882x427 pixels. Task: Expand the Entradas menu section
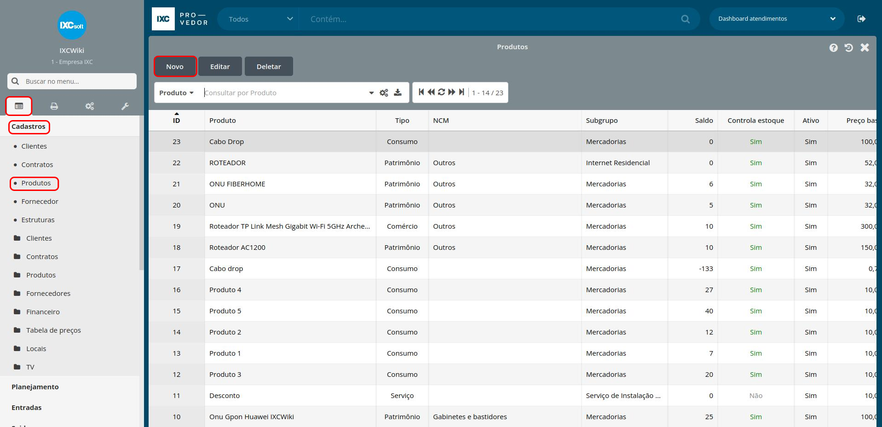click(x=27, y=408)
